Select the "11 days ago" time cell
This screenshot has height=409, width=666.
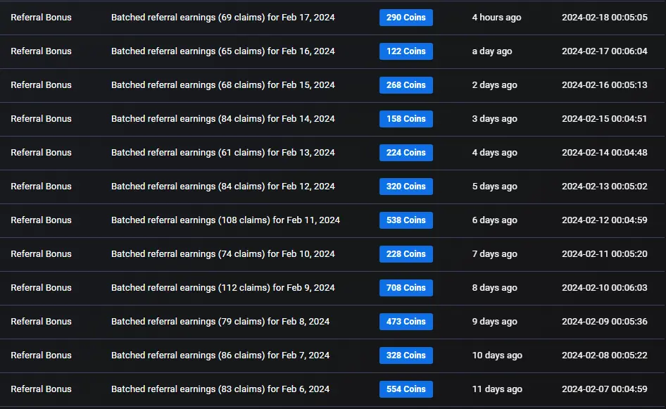[x=497, y=389]
